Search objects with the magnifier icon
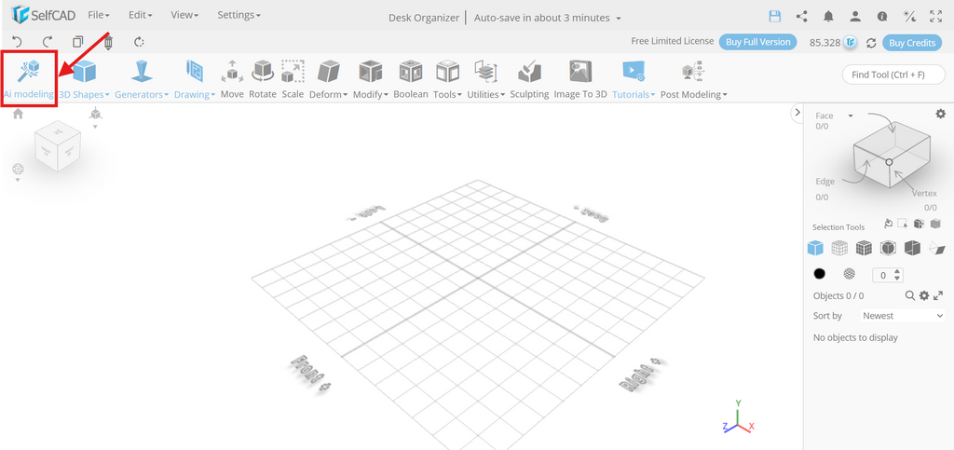The height and width of the screenshot is (450, 954). tap(910, 295)
